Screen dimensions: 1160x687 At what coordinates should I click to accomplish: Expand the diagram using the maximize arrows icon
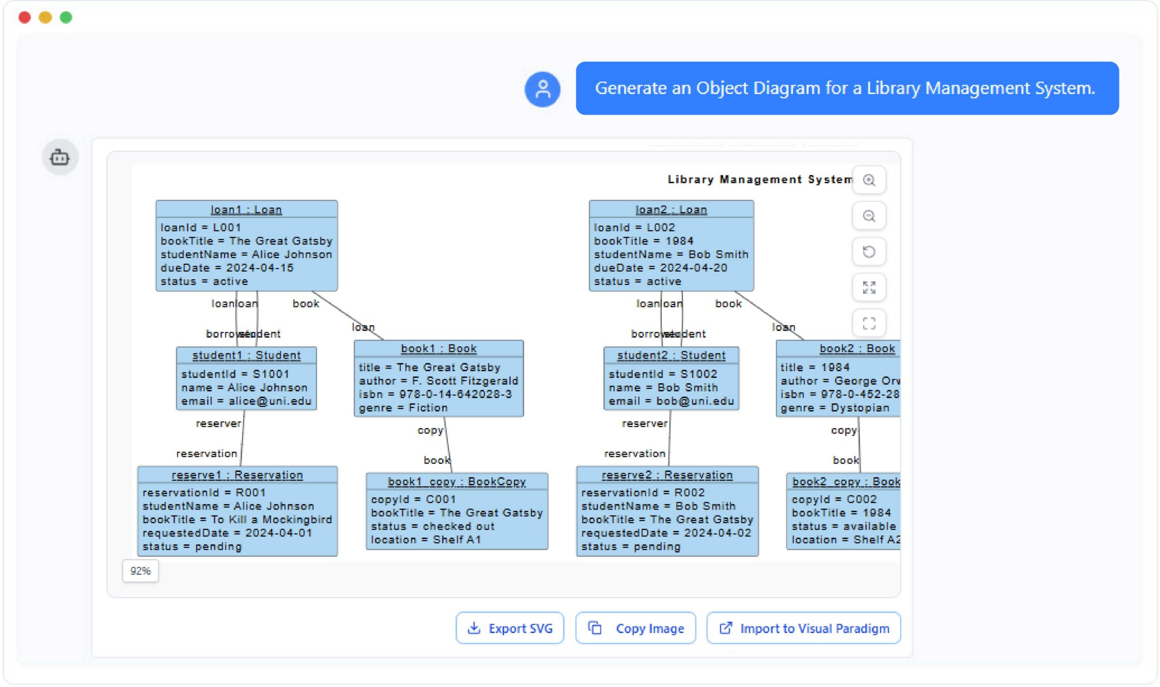click(x=869, y=288)
